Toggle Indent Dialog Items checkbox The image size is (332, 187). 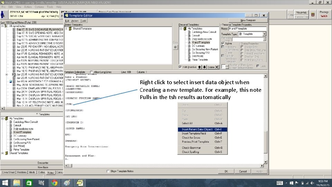tap(242, 53)
